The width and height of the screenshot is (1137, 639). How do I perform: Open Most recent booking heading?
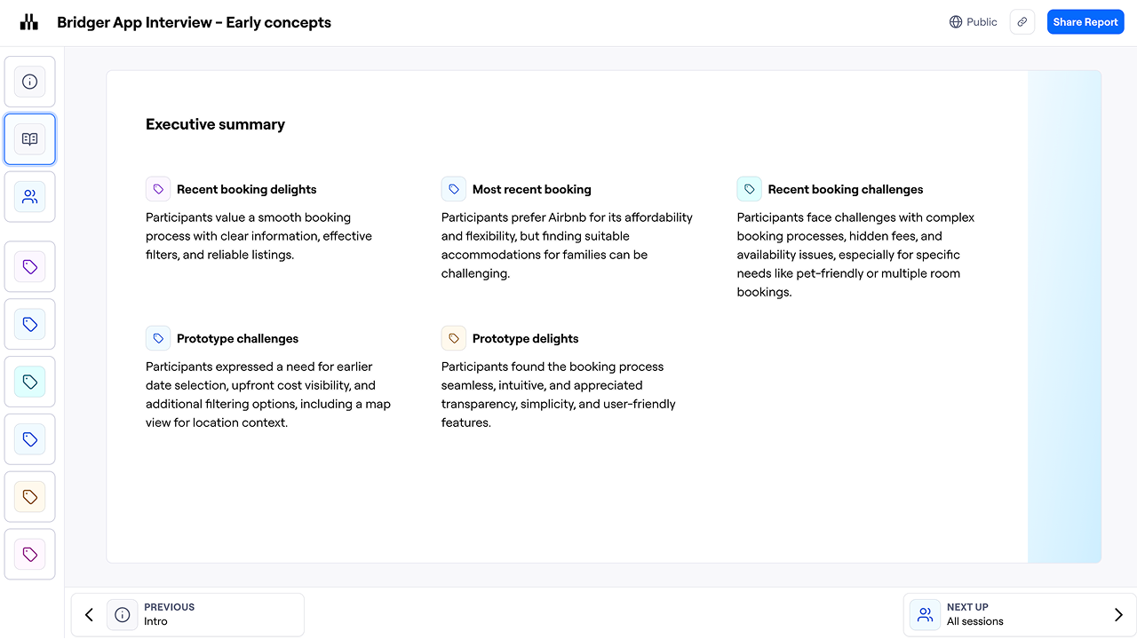531,189
